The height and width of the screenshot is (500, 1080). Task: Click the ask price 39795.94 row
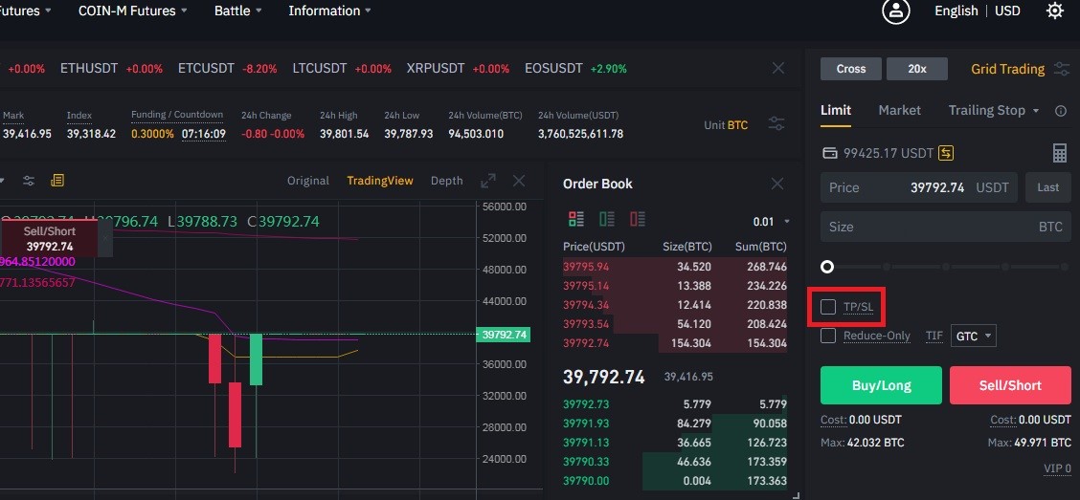(x=674, y=266)
